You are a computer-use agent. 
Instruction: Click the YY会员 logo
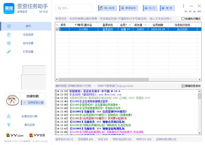point(37,135)
